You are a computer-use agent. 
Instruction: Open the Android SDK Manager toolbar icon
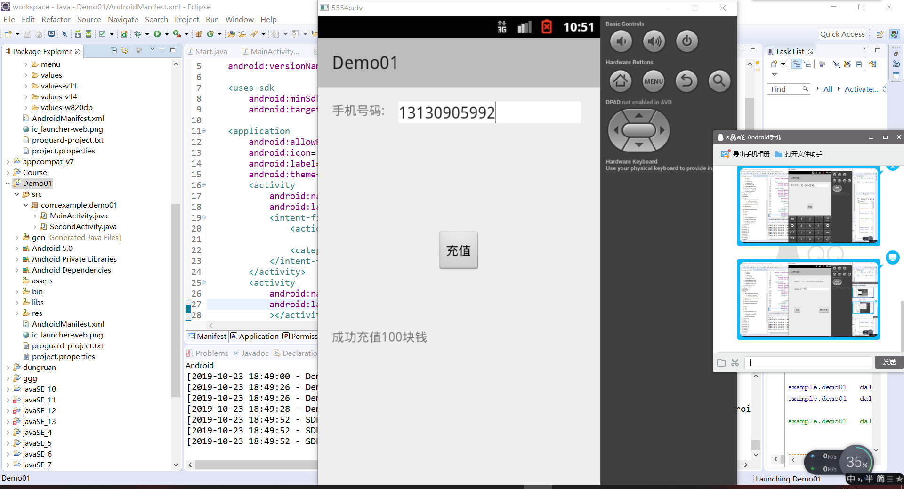point(77,34)
